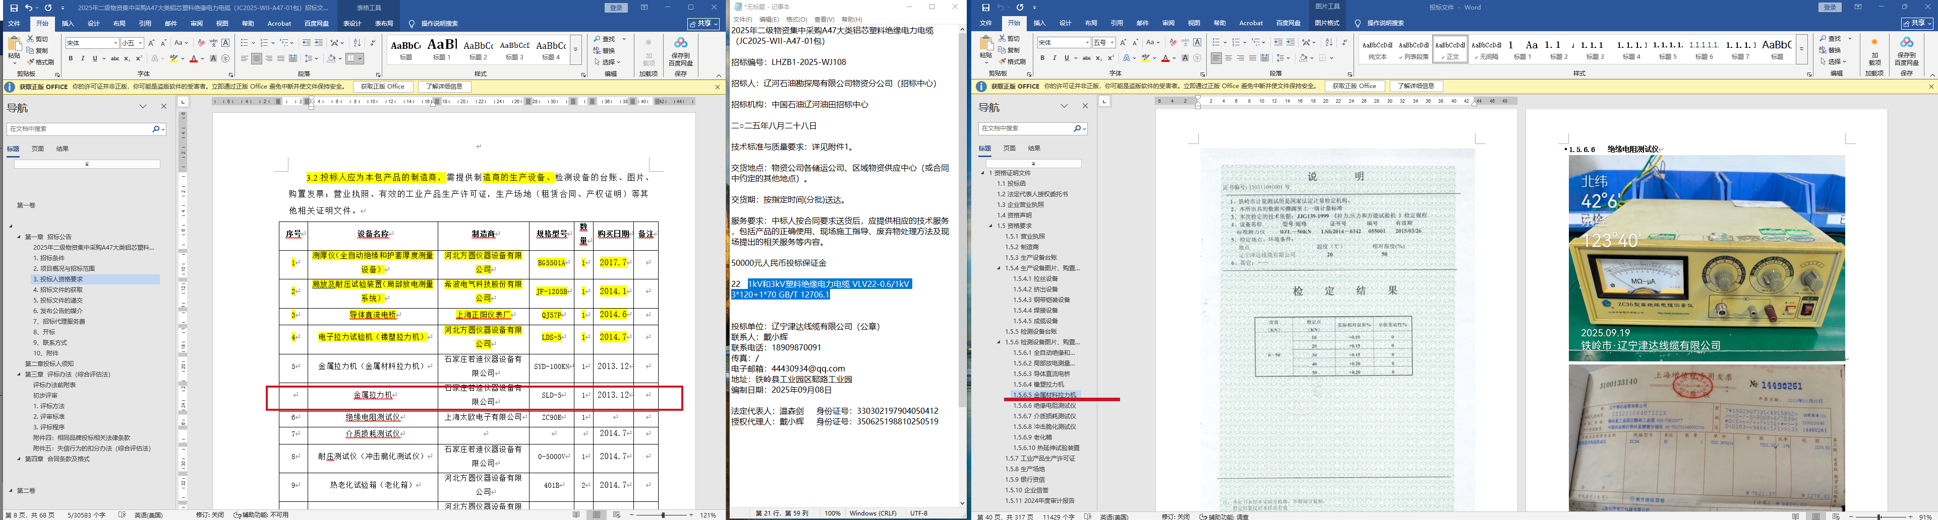
Task: Click 共享 button in right Word
Action: tap(1918, 23)
